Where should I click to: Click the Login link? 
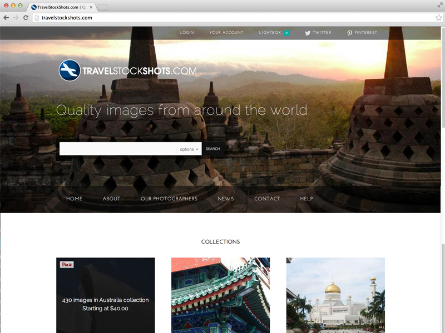(186, 33)
